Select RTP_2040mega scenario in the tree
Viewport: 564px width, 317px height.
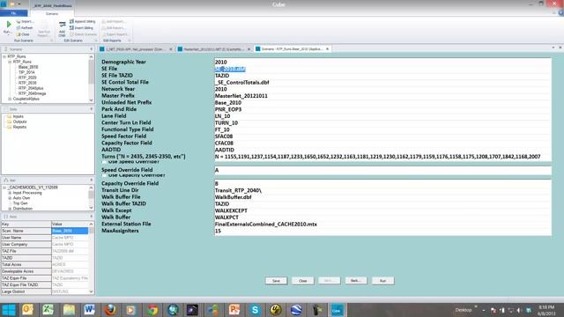pyautogui.click(x=32, y=93)
